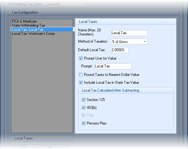This screenshot has height=149, width=188.
Task: Expand the Method of Taxation dropdown
Action: point(129,41)
